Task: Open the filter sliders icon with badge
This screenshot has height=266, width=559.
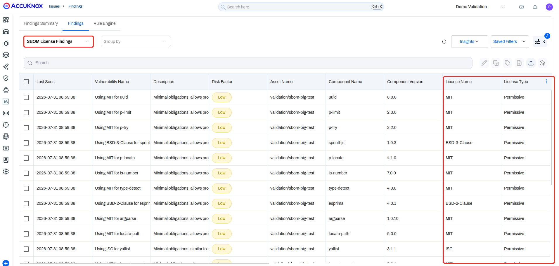Action: [537, 42]
